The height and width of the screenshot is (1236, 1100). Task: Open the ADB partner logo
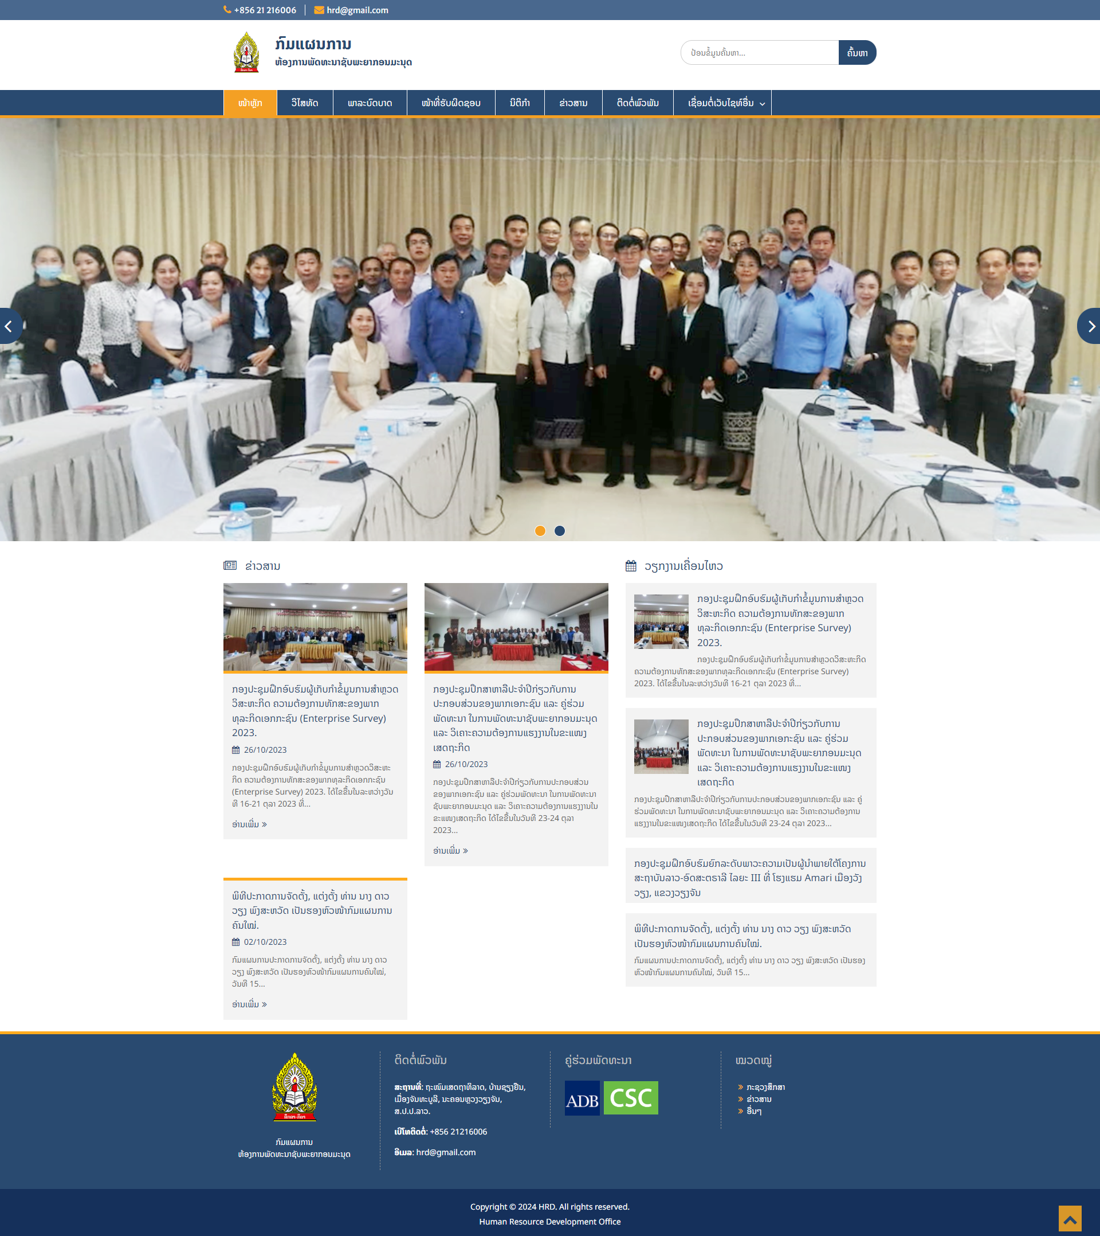582,1097
